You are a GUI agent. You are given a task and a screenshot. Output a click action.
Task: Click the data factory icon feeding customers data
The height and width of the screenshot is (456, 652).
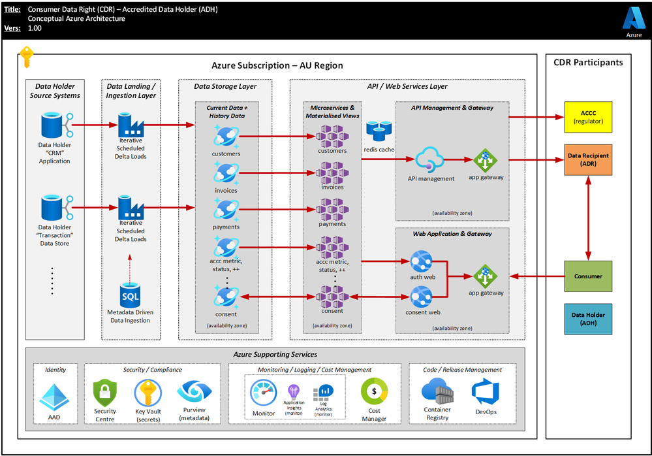pos(131,124)
